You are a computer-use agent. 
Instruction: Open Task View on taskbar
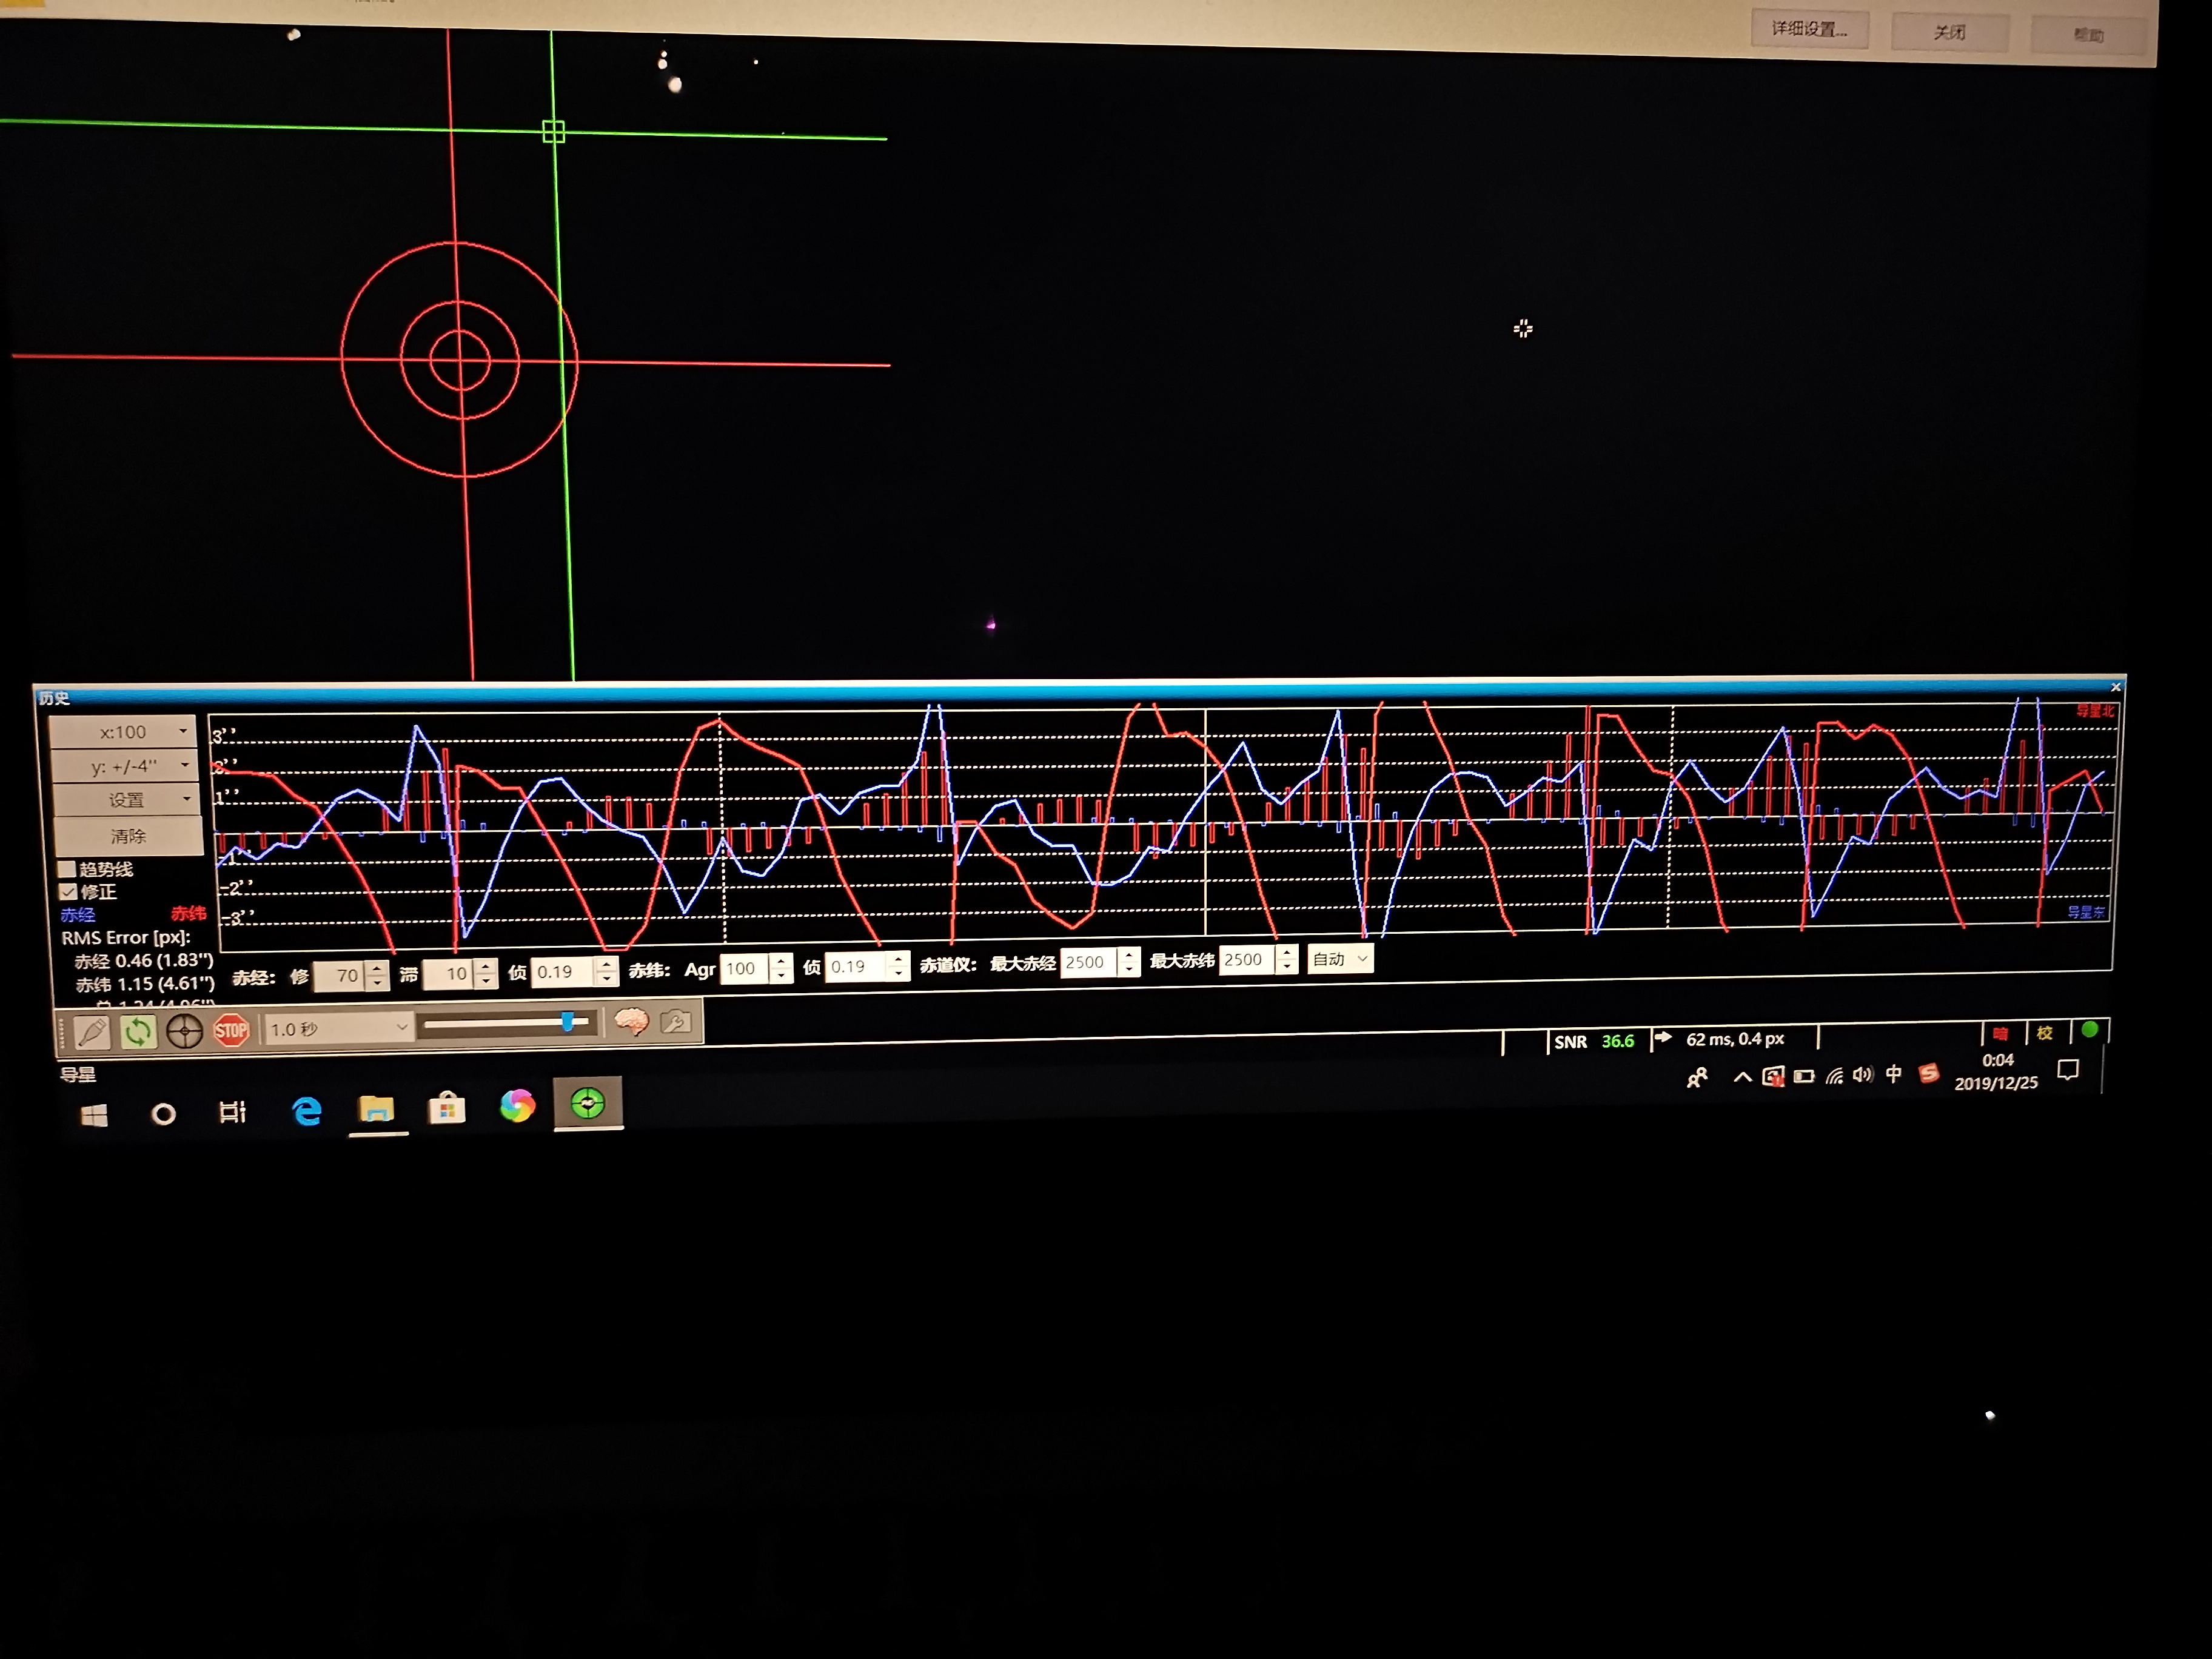tap(232, 1112)
